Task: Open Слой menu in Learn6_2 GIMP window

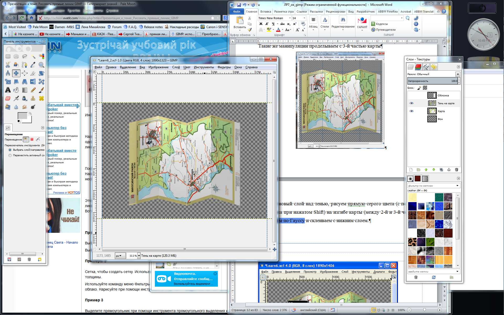Action: pos(176,67)
